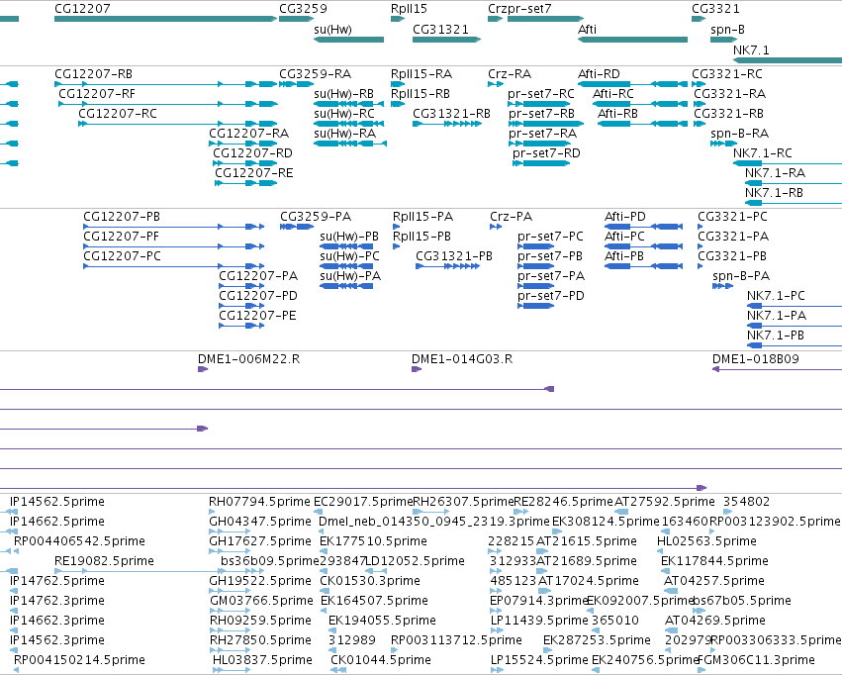Viewport: 842px width, 675px height.
Task: Click the su(Hw) gene label
Action: click(332, 30)
